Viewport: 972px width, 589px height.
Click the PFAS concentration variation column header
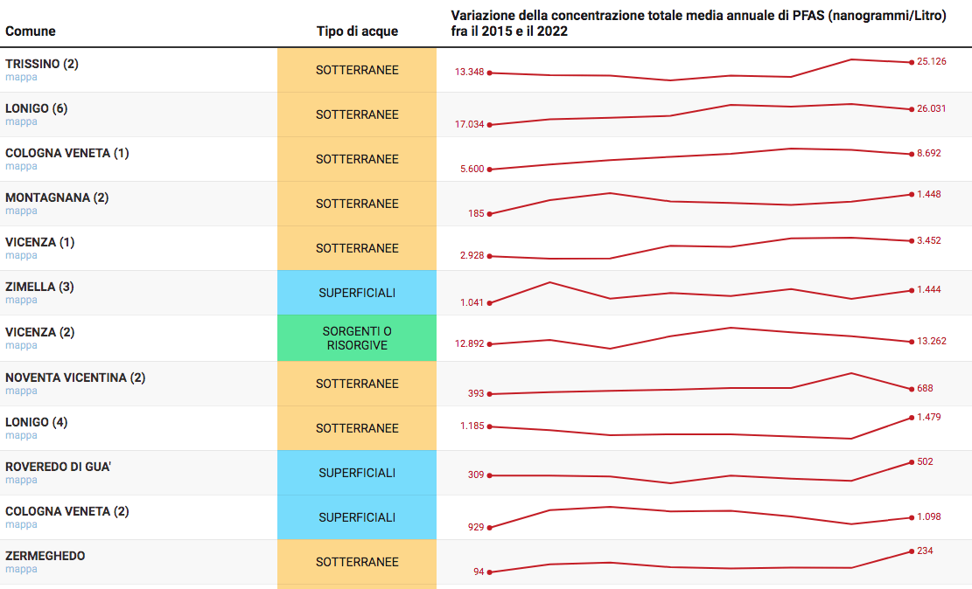698,24
